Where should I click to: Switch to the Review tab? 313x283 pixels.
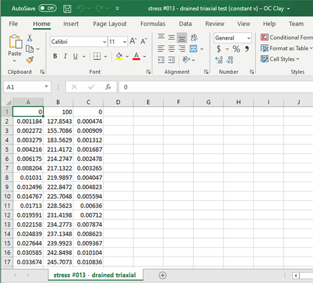[215, 24]
